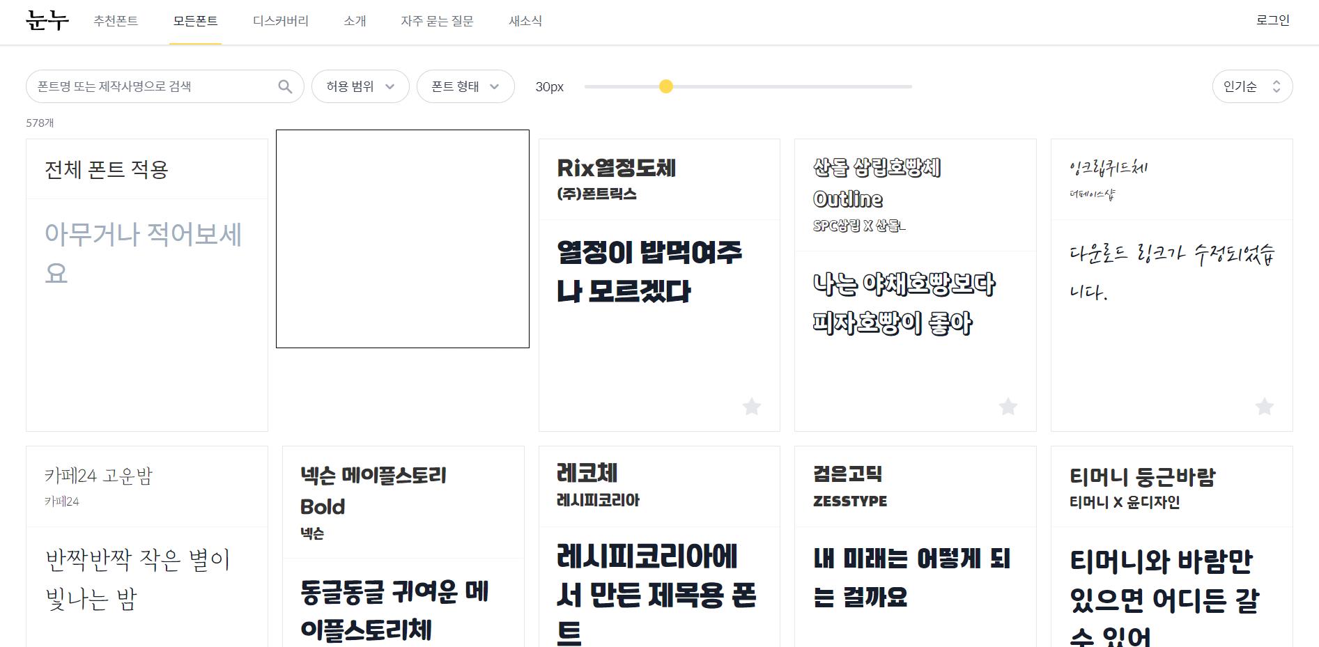Favorite the Rix열정도체 font star
This screenshot has width=1319, height=647.
click(x=752, y=406)
